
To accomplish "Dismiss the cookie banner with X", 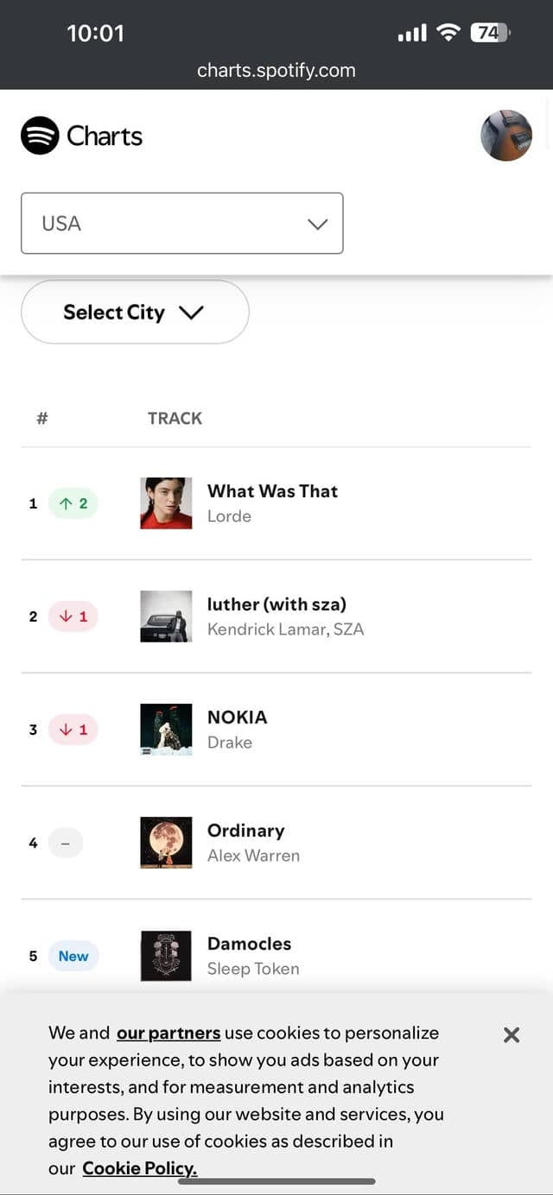I will tap(512, 1034).
